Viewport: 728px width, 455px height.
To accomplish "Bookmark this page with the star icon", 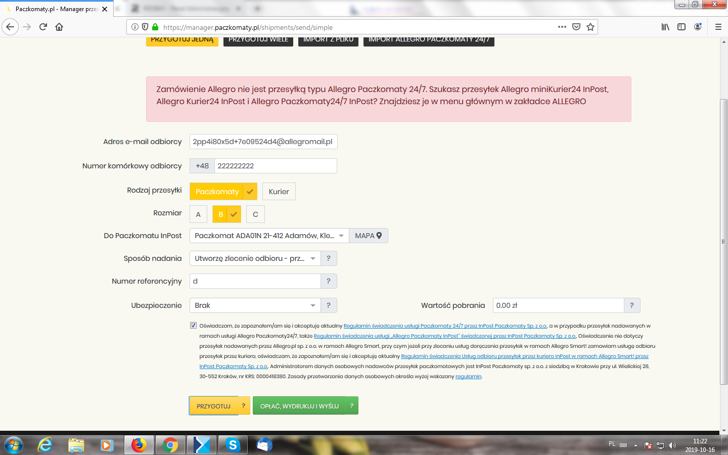I will pos(590,27).
